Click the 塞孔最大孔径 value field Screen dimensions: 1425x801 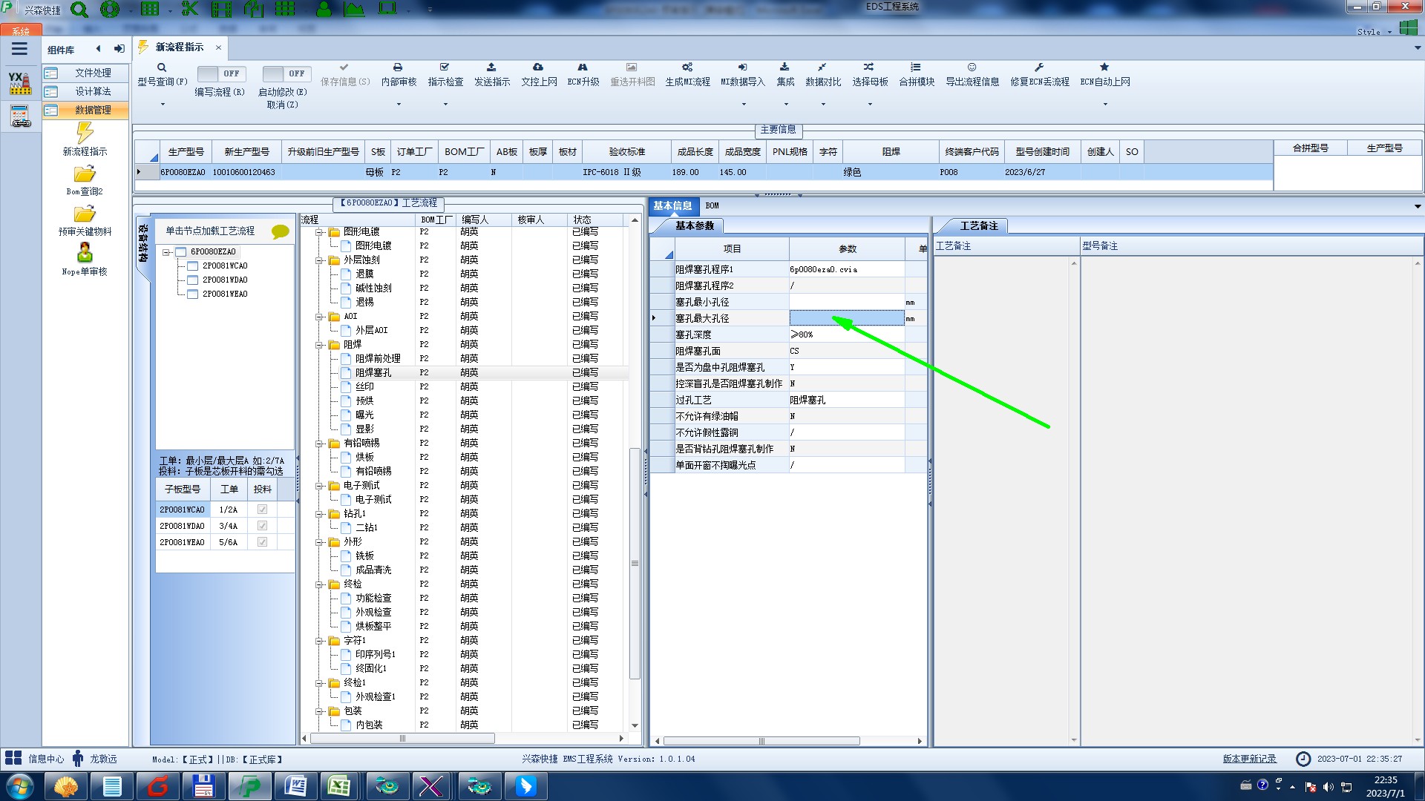[846, 318]
